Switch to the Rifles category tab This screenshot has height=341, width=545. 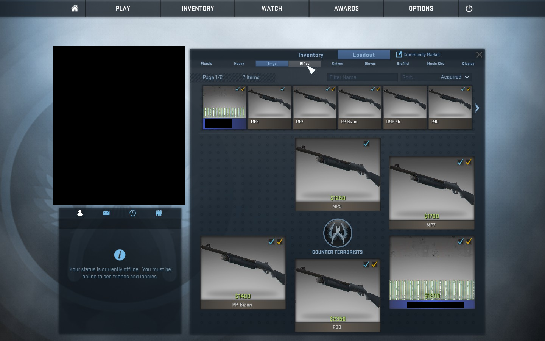click(305, 63)
